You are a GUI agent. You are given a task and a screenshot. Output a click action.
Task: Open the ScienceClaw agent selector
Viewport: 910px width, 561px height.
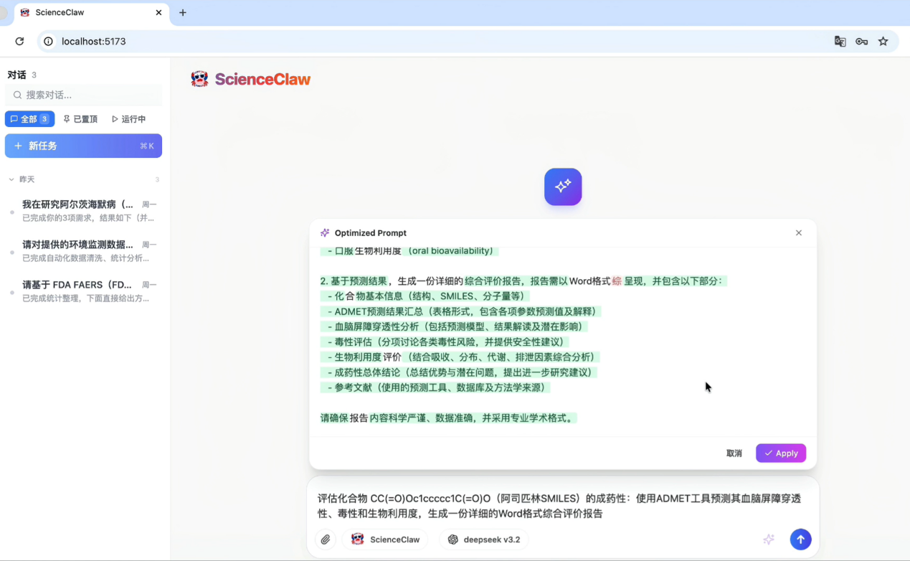click(x=385, y=539)
